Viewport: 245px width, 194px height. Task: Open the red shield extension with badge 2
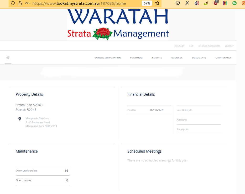click(x=216, y=3)
